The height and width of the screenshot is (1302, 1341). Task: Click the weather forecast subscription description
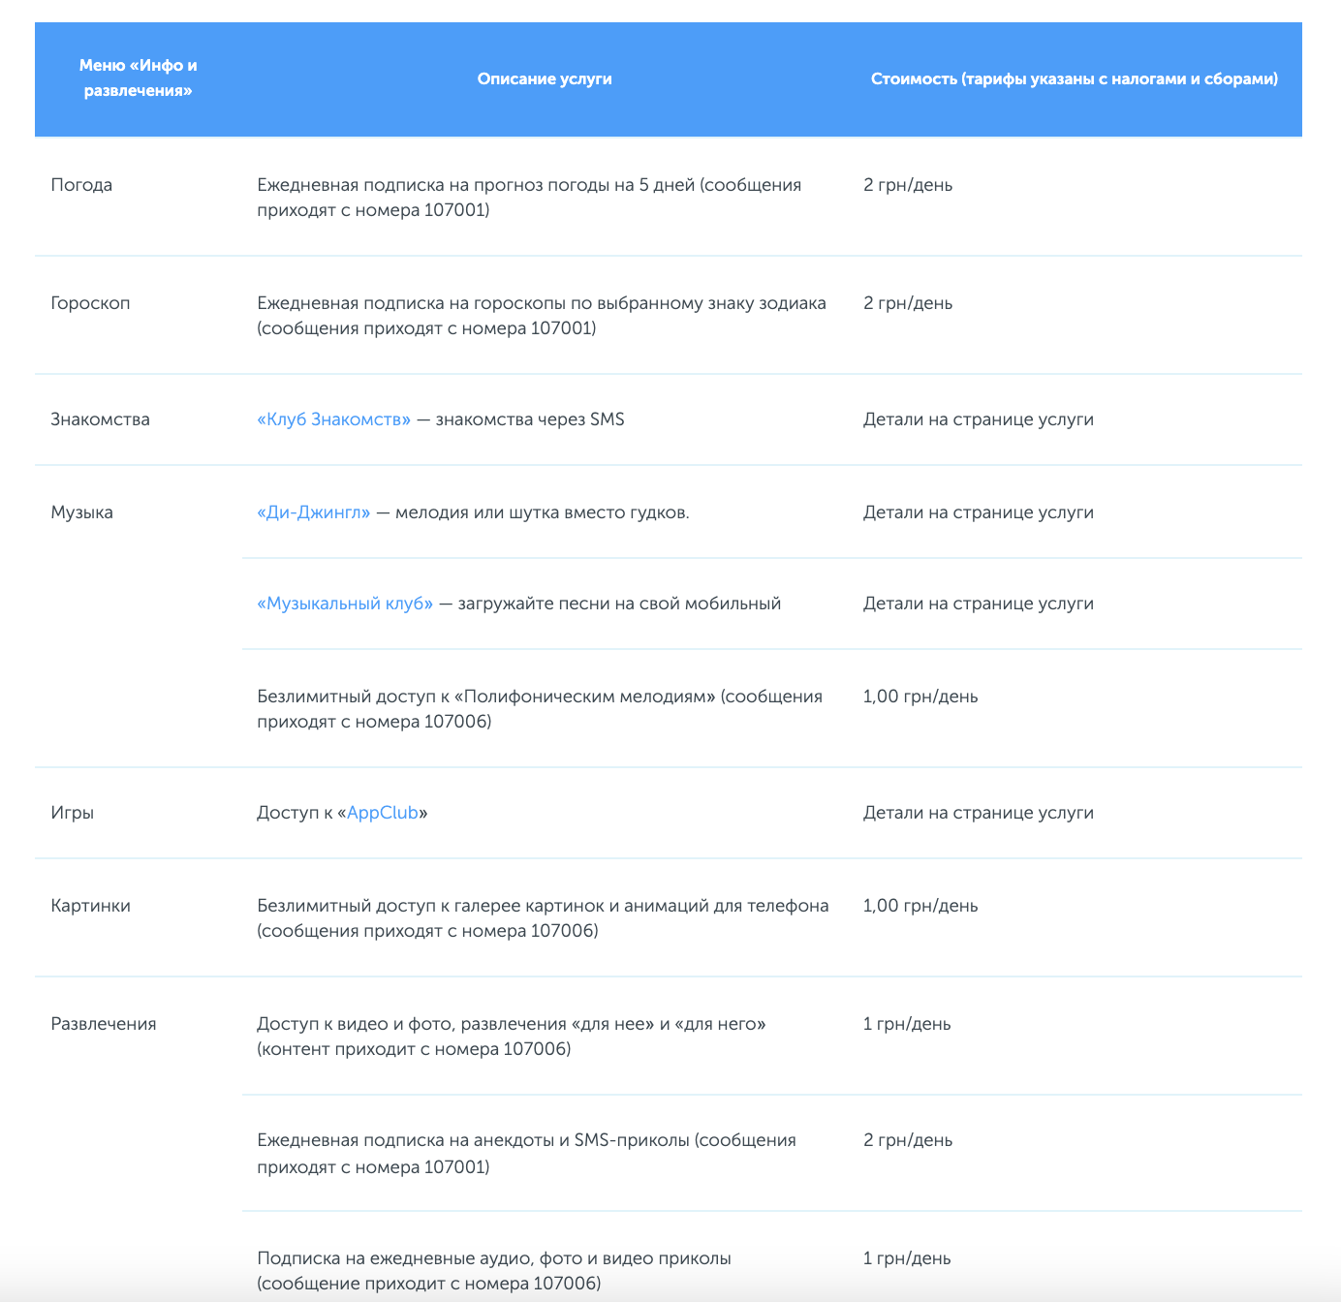(x=529, y=198)
